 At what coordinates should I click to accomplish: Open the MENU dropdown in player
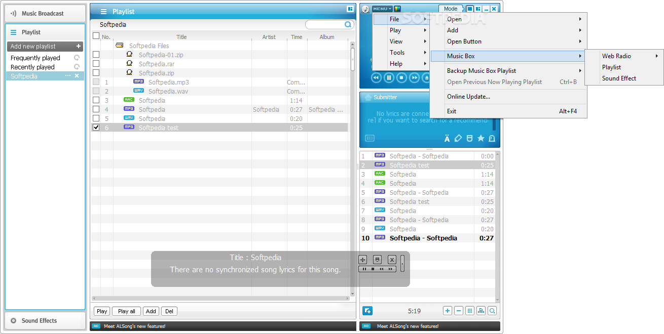(382, 9)
